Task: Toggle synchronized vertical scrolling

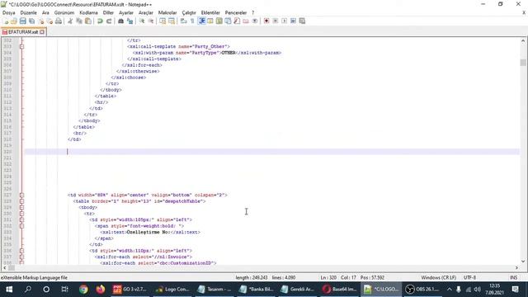Action: [x=163, y=21]
